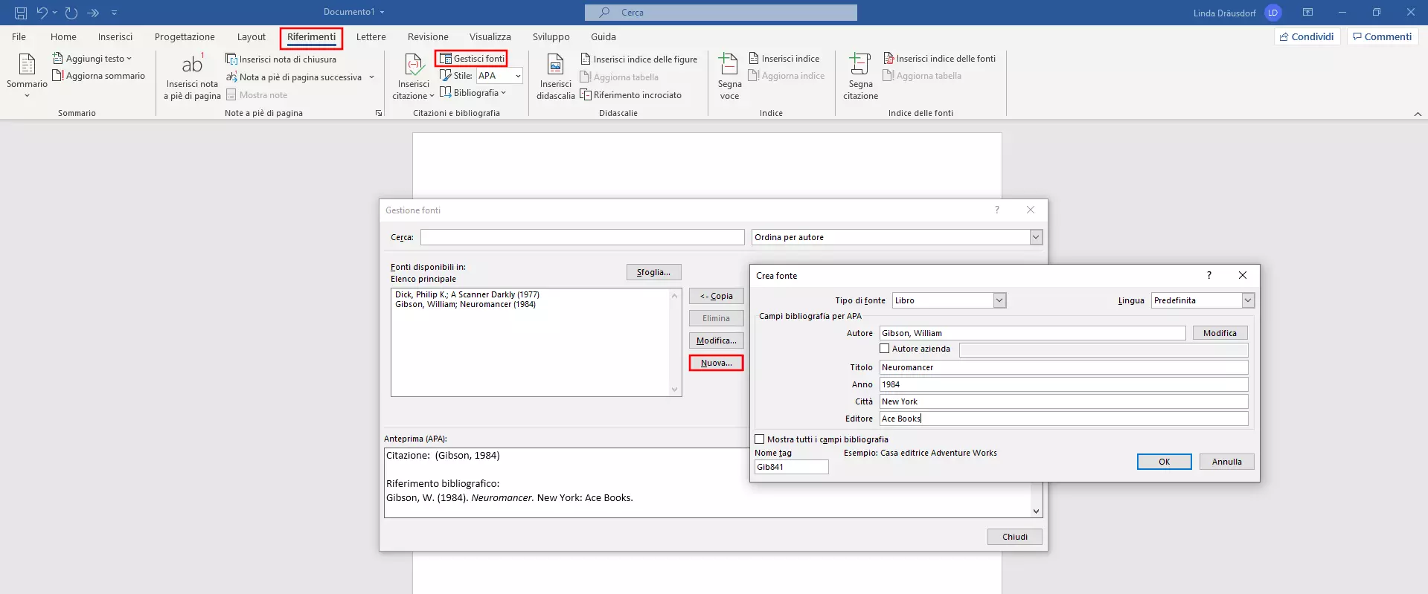Open next footnote options arrow

[371, 77]
